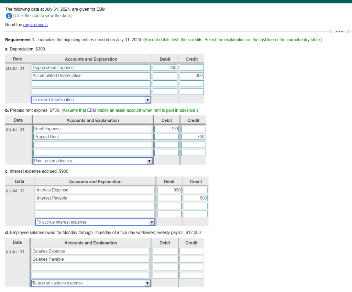Open explanation dropdown 'To accrue interest expense.'
Viewport: 352px width, 292px height.
(x=95, y=222)
